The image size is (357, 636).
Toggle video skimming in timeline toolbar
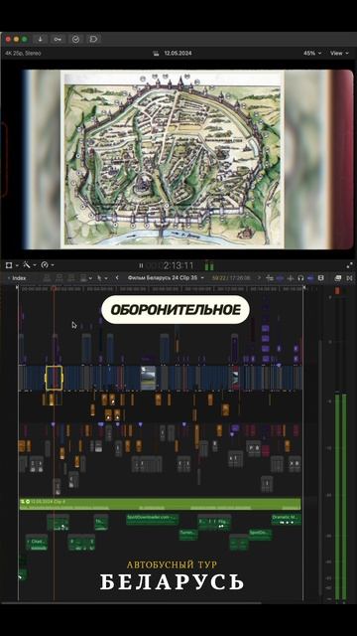click(x=280, y=278)
